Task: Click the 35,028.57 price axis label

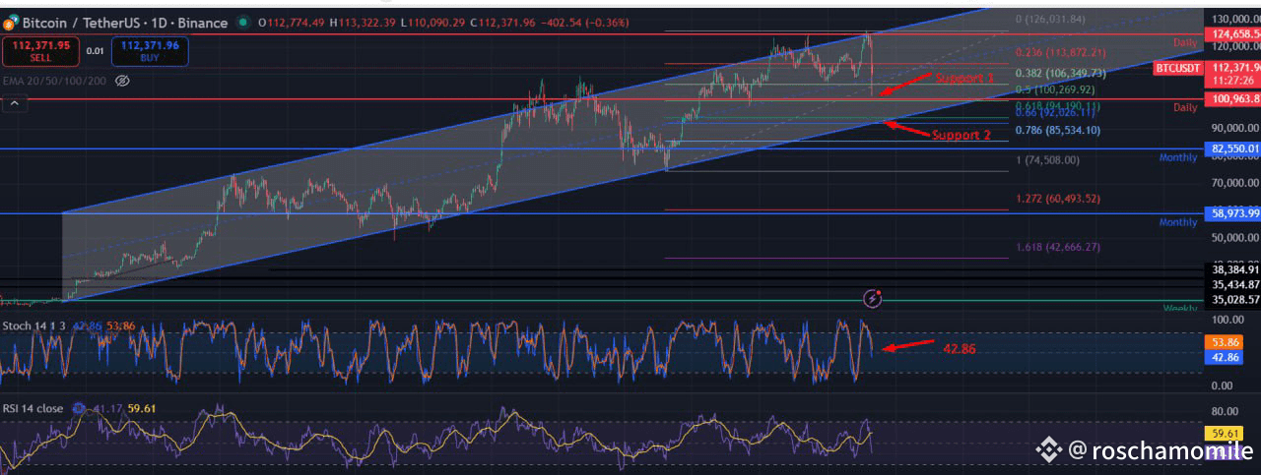Action: 1233,299
